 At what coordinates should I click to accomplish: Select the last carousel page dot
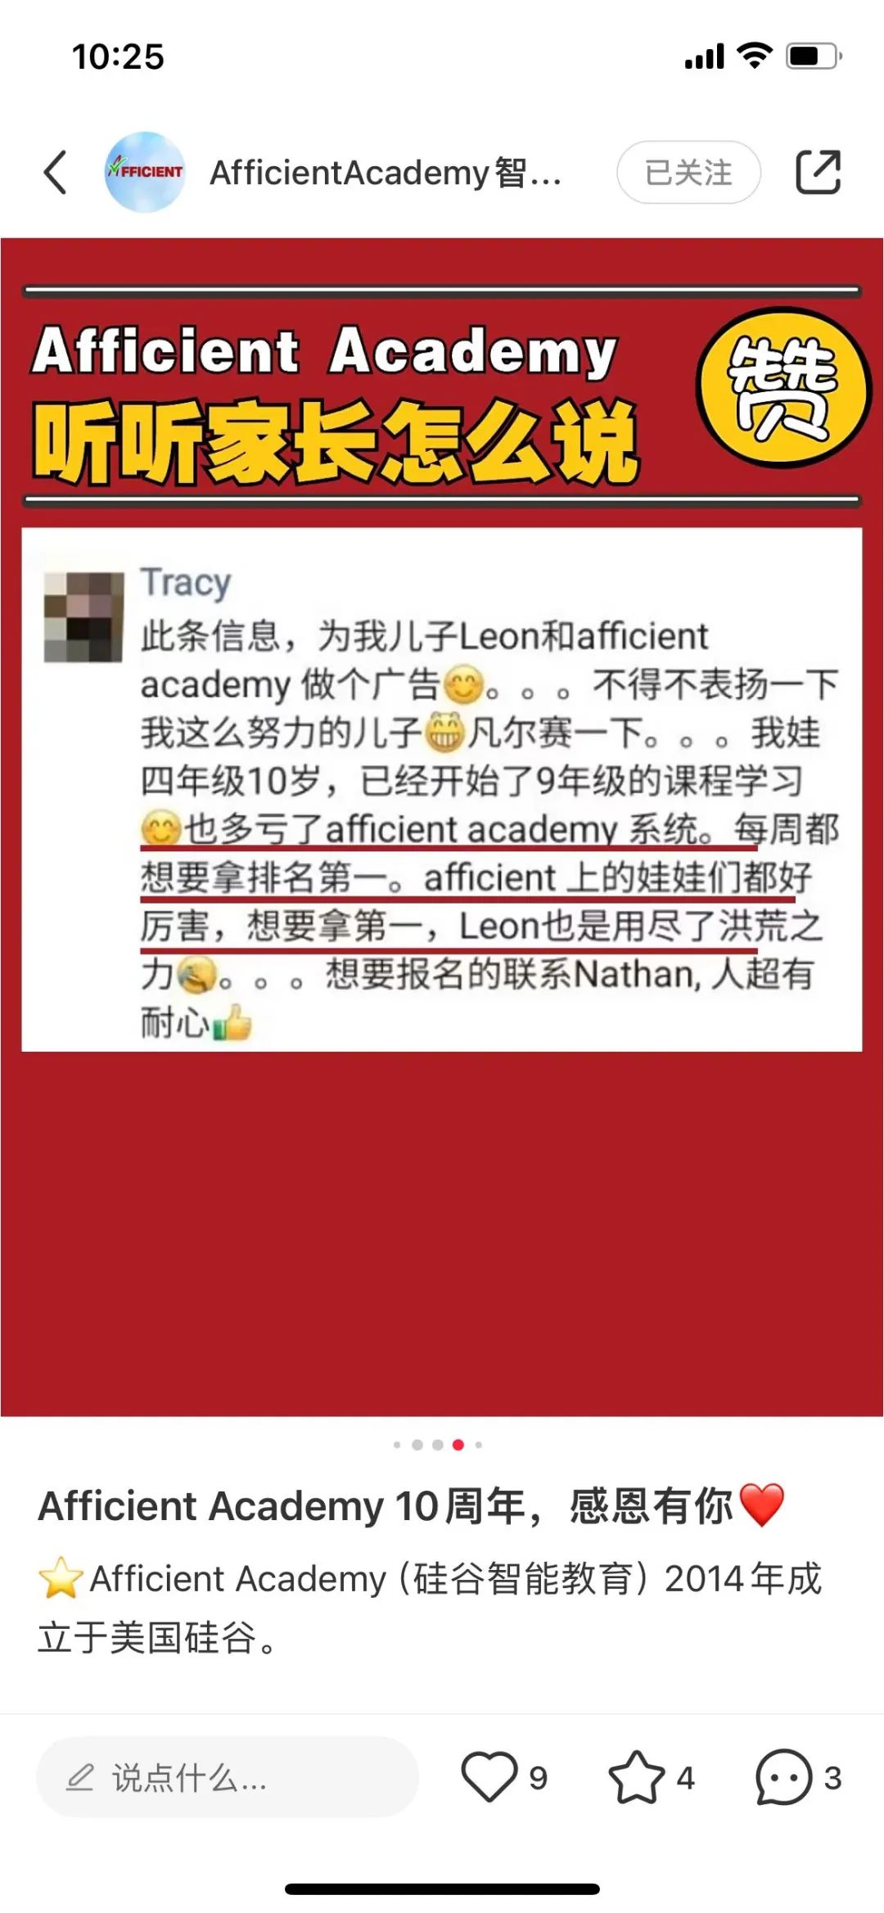(x=479, y=1445)
